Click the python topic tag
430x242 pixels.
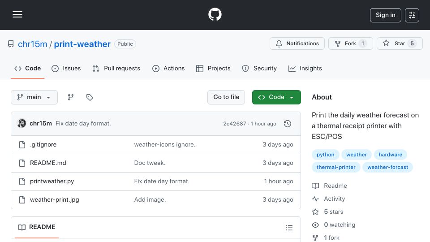[326, 155]
